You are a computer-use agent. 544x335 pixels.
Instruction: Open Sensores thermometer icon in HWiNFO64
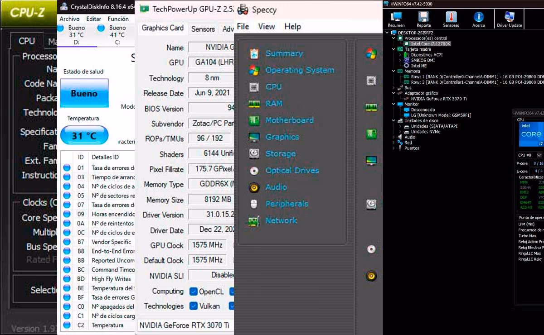[x=451, y=17]
